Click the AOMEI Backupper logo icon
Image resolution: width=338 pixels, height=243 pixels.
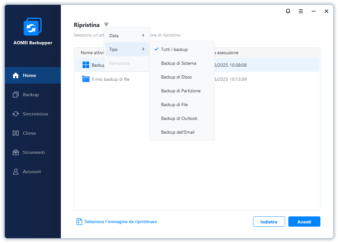coord(33,27)
